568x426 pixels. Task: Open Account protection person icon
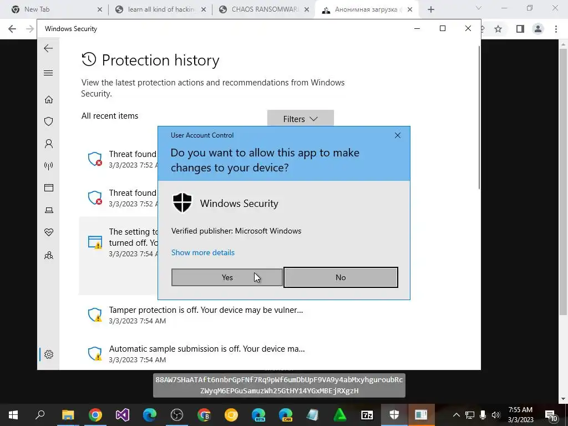(x=49, y=144)
